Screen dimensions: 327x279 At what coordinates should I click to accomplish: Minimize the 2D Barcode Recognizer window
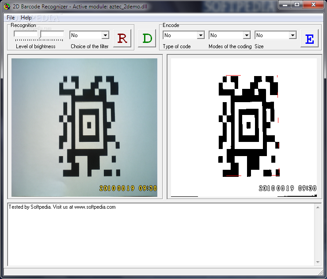tap(285, 4)
